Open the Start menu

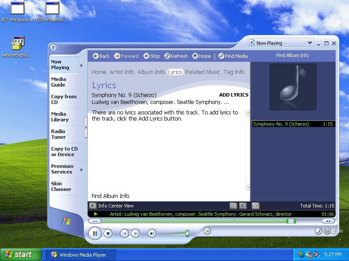21,254
